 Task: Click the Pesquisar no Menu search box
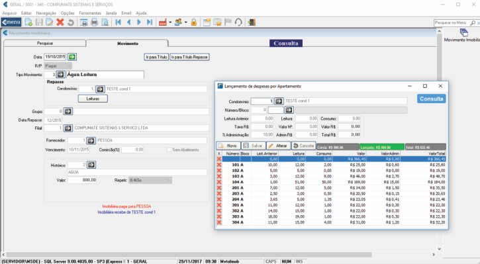pyautogui.click(x=452, y=22)
